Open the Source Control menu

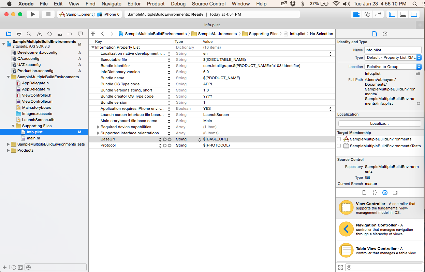[209, 4]
